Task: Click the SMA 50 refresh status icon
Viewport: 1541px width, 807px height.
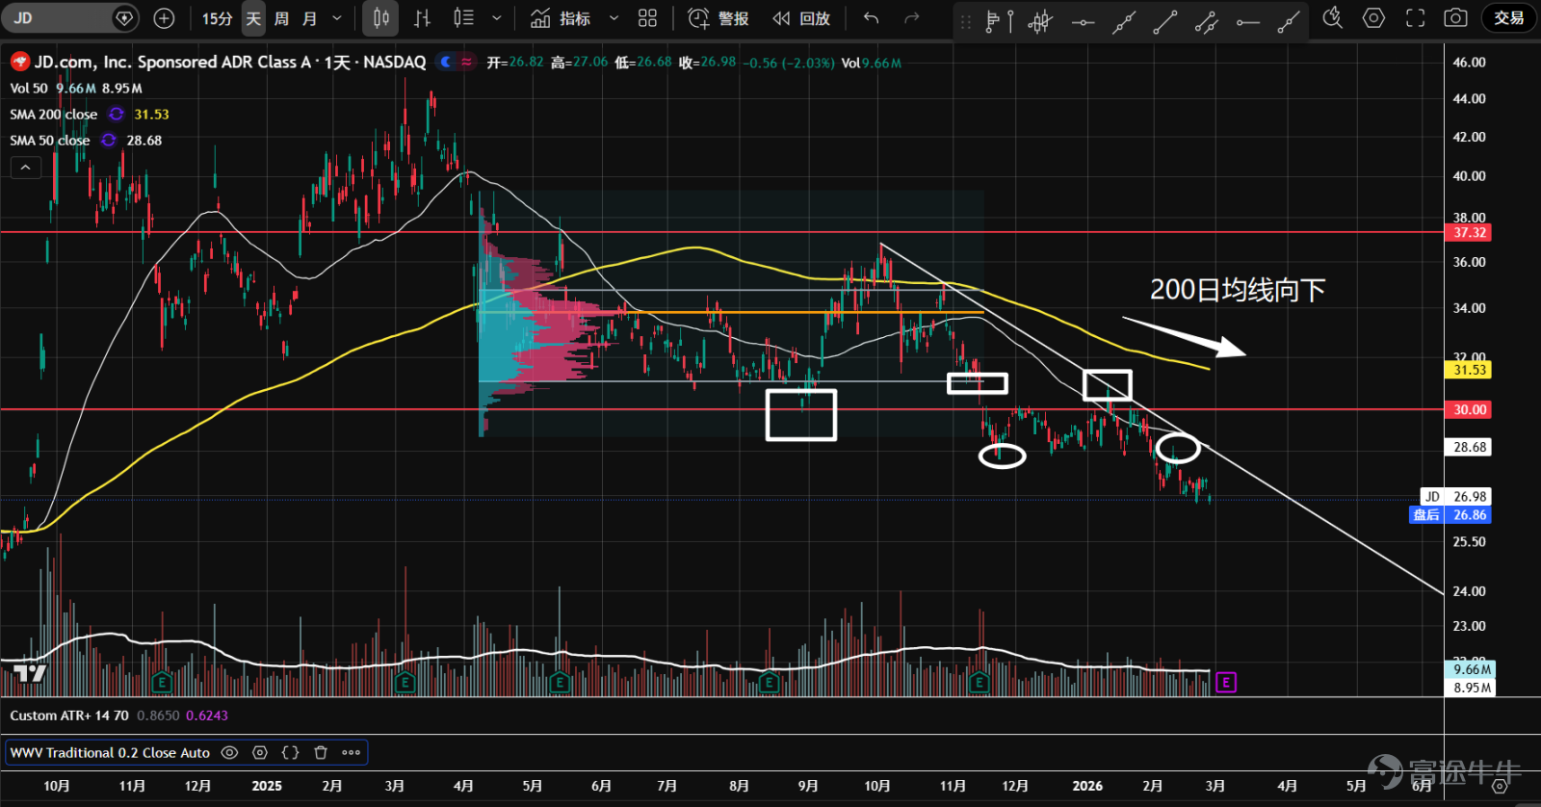Action: pos(109,140)
